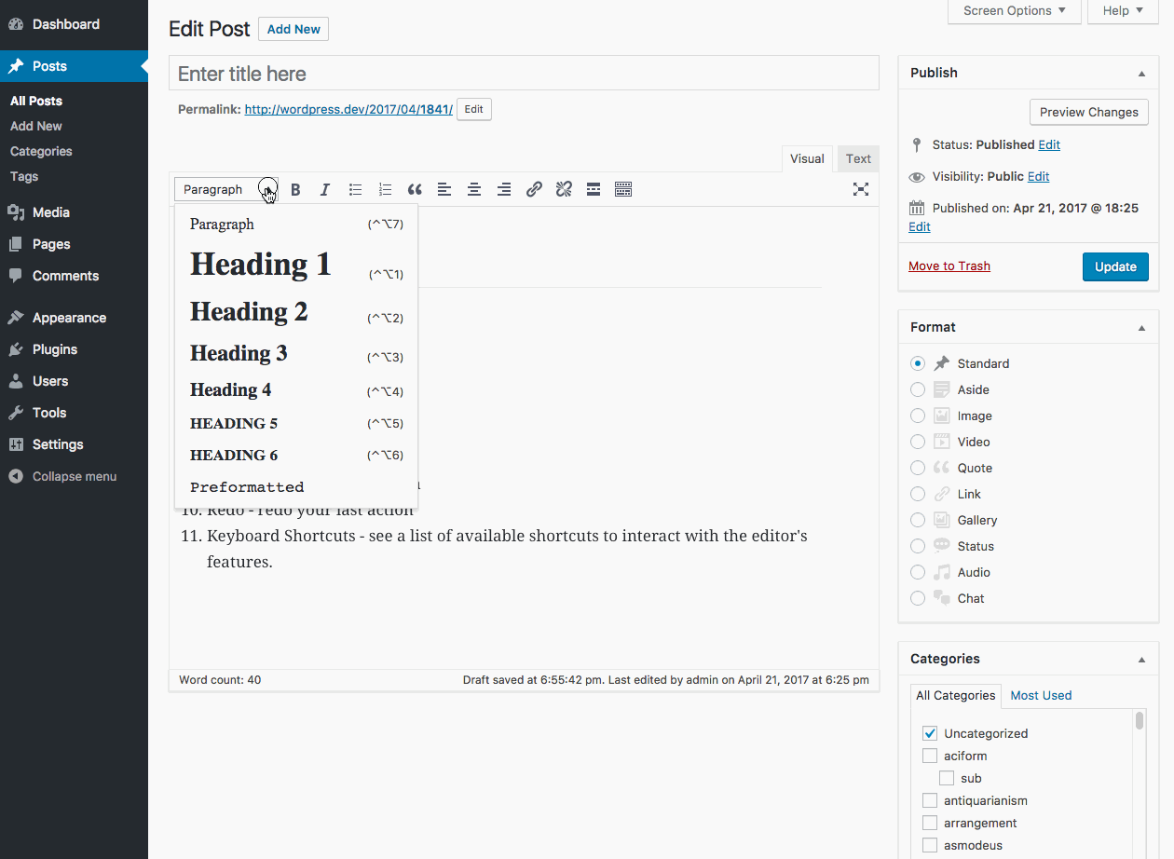Insert a blockquote from the toolbar
The height and width of the screenshot is (859, 1174).
coord(415,190)
